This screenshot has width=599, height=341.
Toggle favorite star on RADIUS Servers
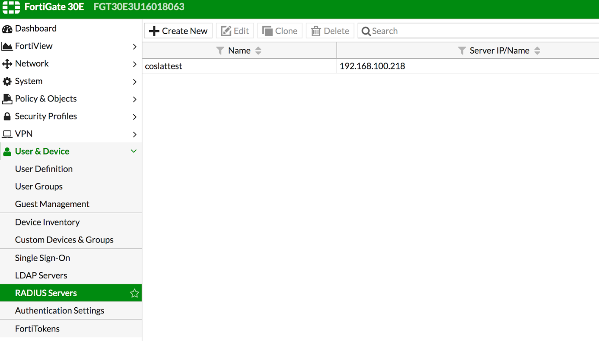134,293
